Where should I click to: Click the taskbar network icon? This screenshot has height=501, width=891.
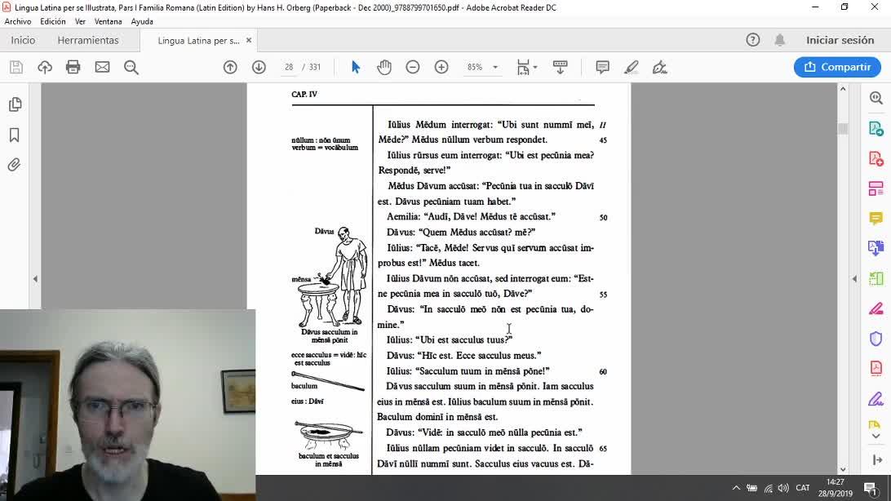pyautogui.click(x=769, y=488)
